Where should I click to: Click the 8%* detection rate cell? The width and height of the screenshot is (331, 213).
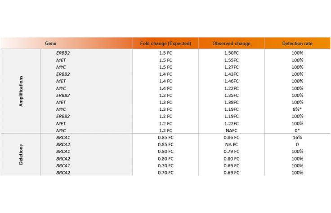coord(297,109)
